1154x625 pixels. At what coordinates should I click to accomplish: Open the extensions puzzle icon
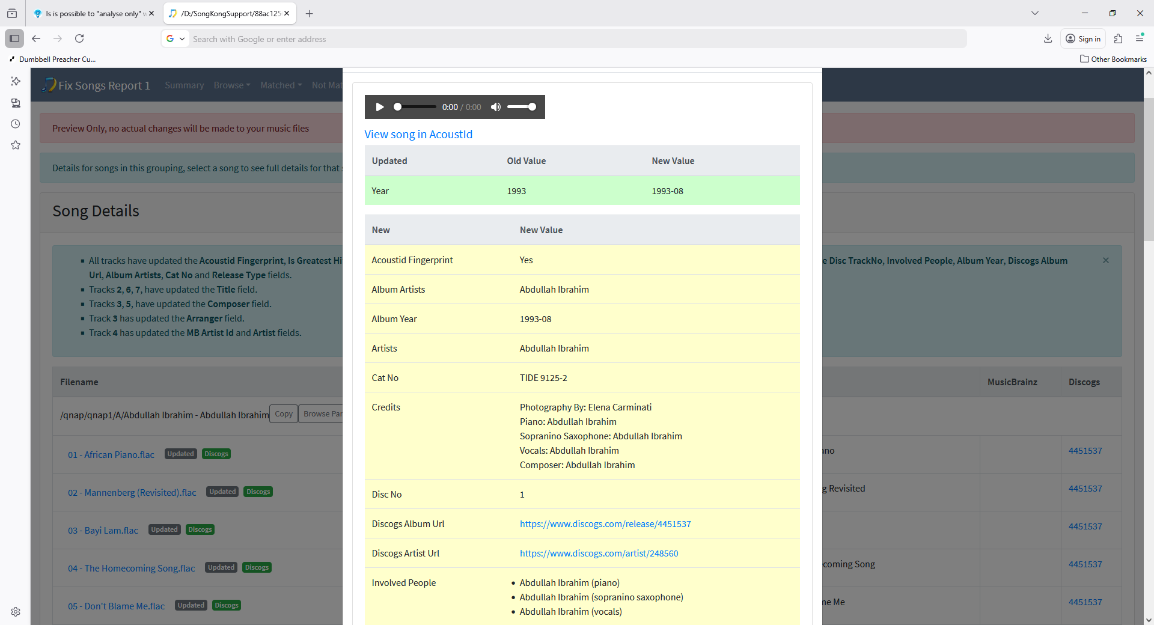pos(1118,38)
